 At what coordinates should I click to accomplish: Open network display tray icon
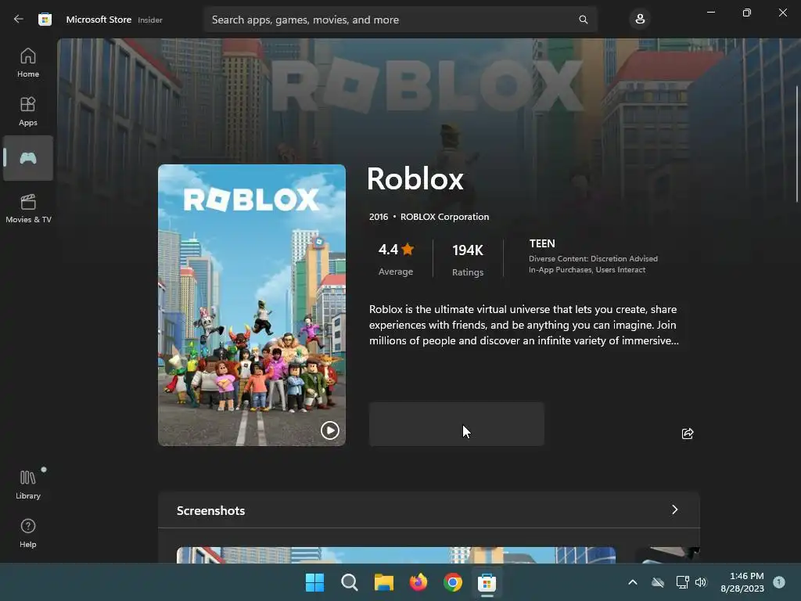coord(682,582)
